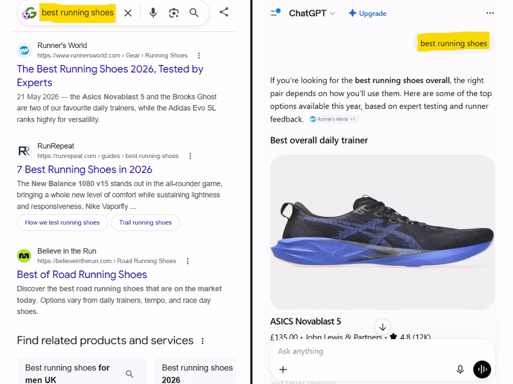This screenshot has width=513, height=384.
Task: Open Google Lens camera search
Action: coord(174,12)
